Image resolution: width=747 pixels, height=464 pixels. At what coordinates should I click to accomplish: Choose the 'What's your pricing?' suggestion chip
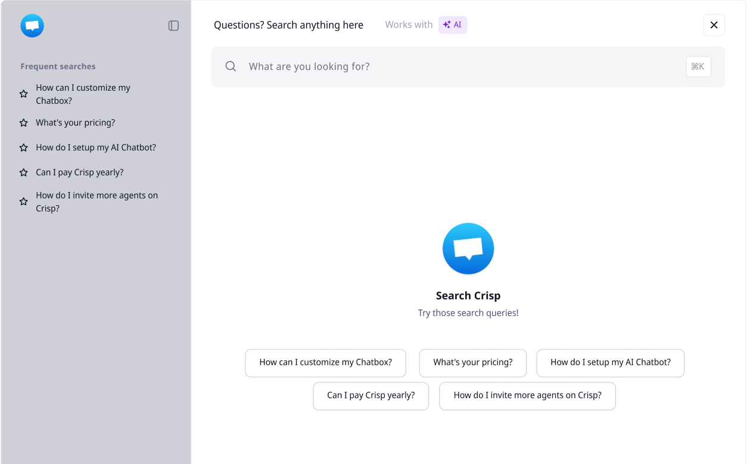472,363
